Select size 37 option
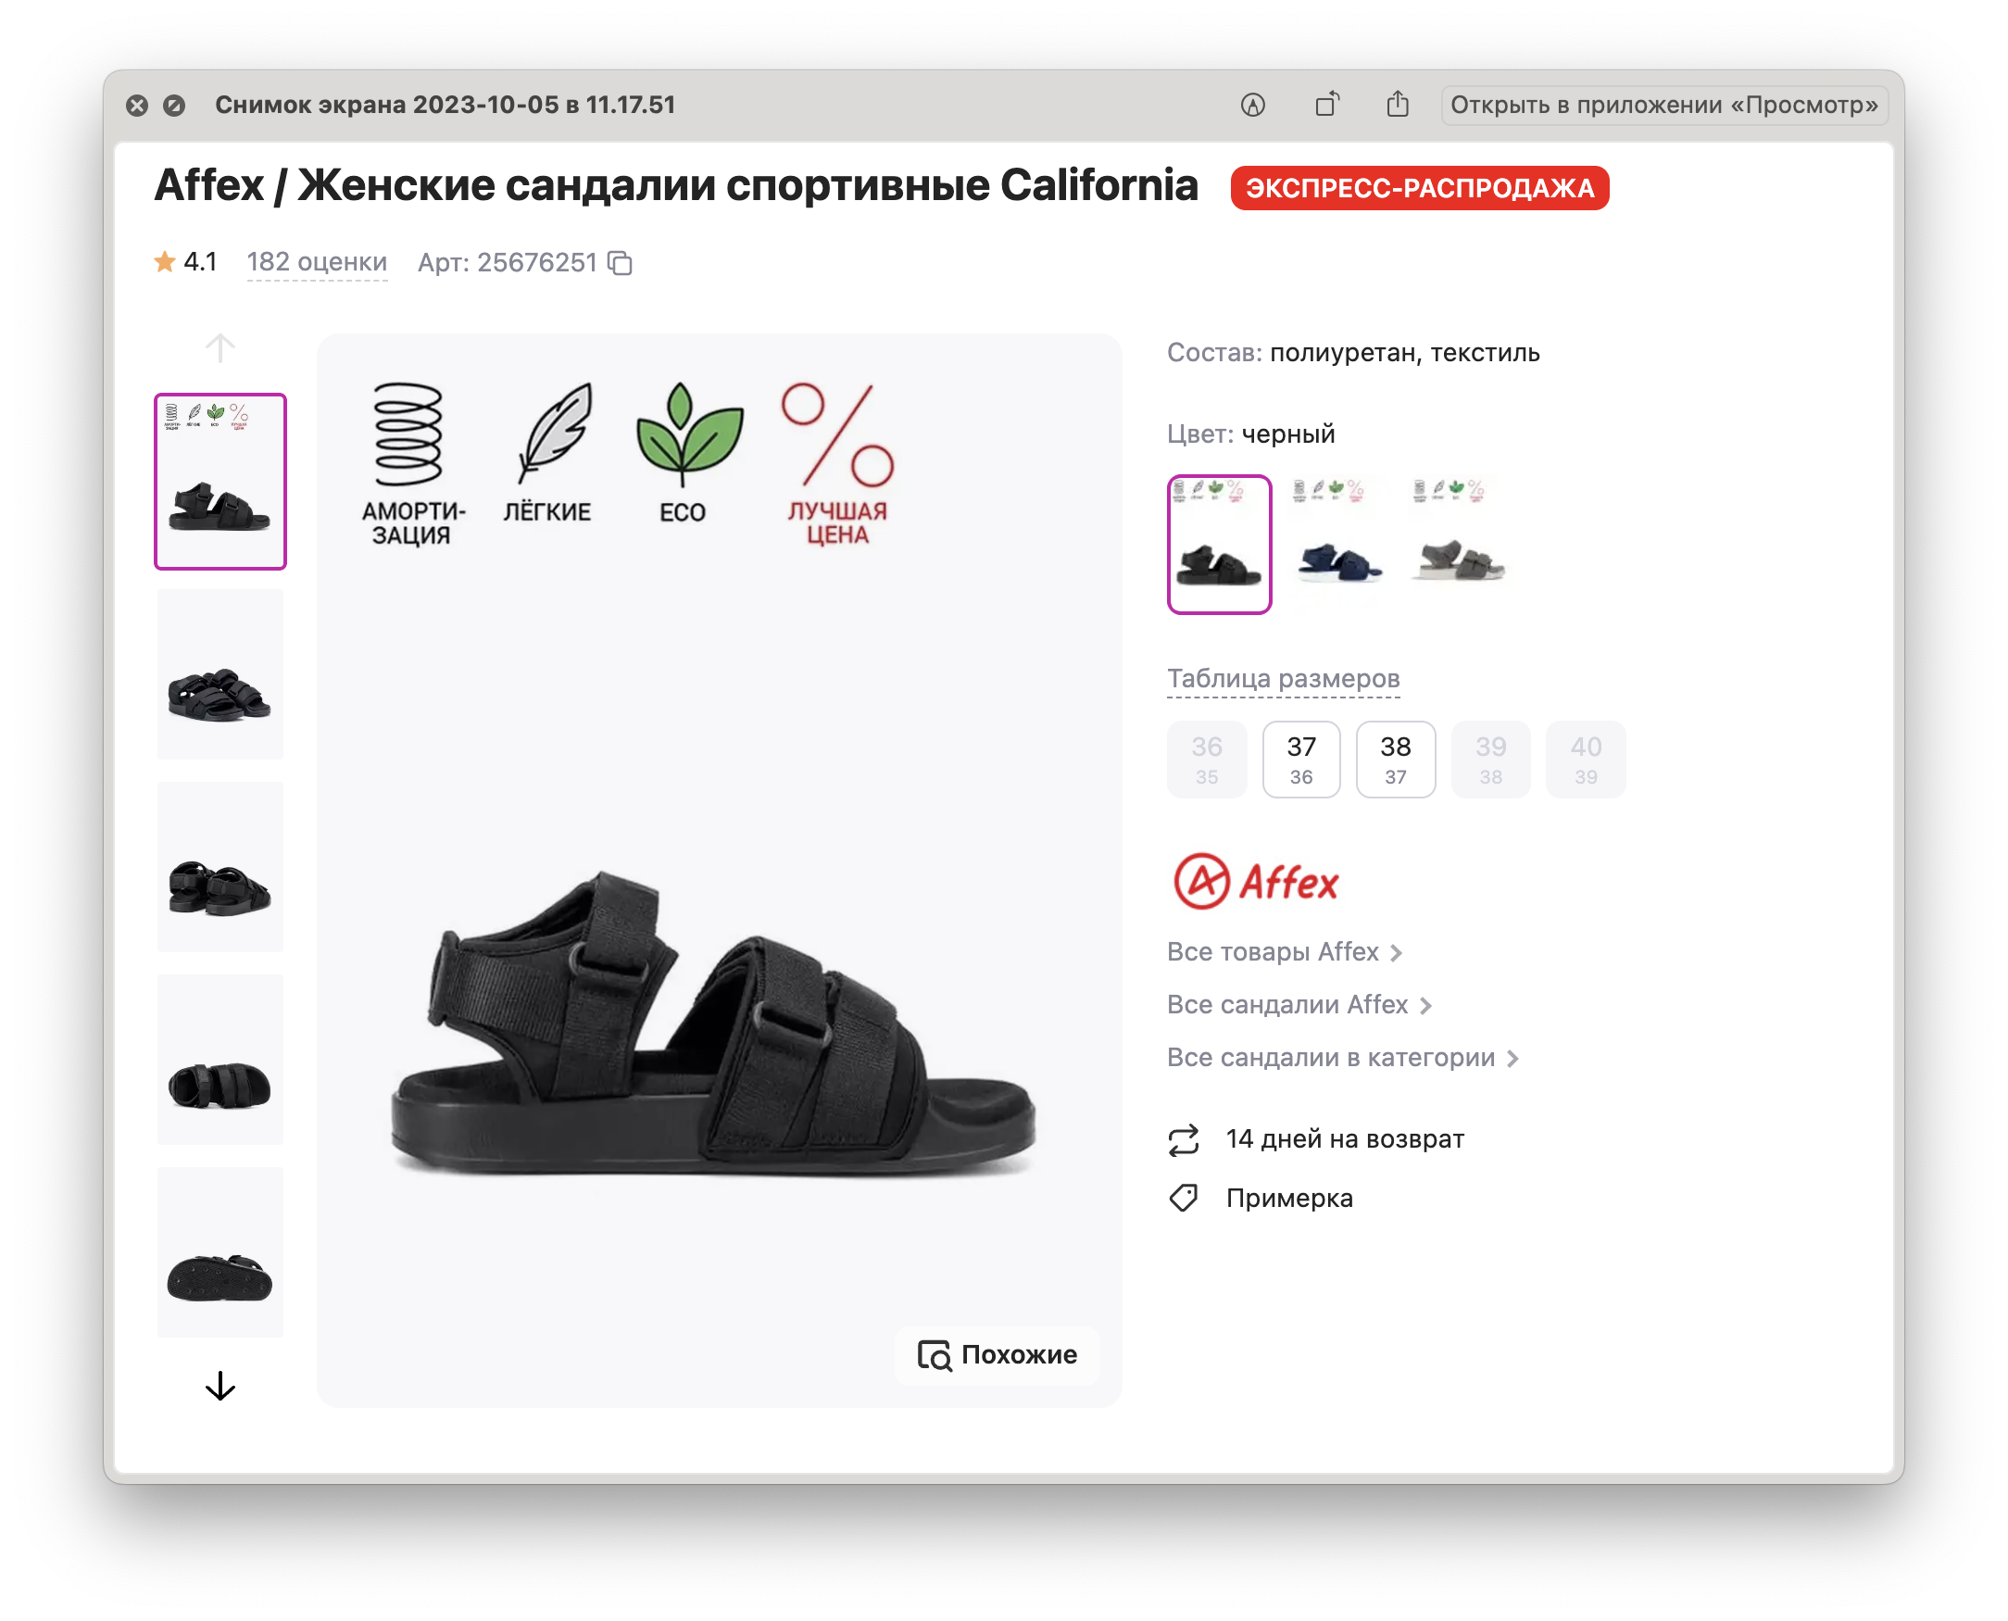 [x=1301, y=760]
